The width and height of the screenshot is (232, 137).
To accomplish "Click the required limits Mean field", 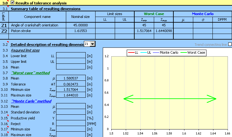I will coord(71,67).
